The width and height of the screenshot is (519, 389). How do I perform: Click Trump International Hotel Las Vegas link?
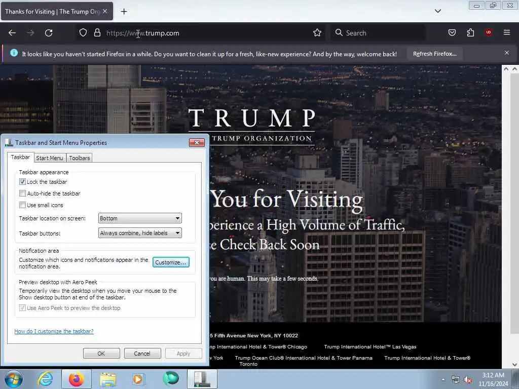(x=370, y=346)
